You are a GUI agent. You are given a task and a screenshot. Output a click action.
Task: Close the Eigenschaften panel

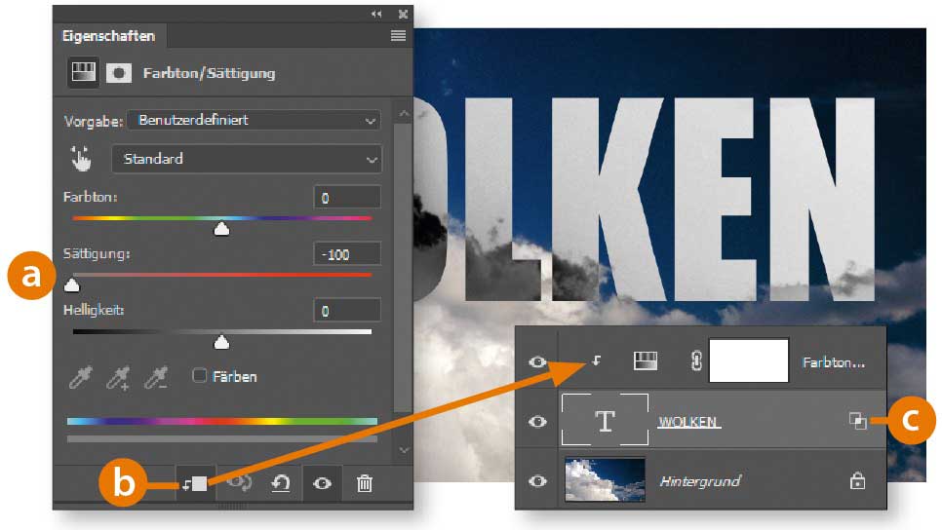click(403, 14)
